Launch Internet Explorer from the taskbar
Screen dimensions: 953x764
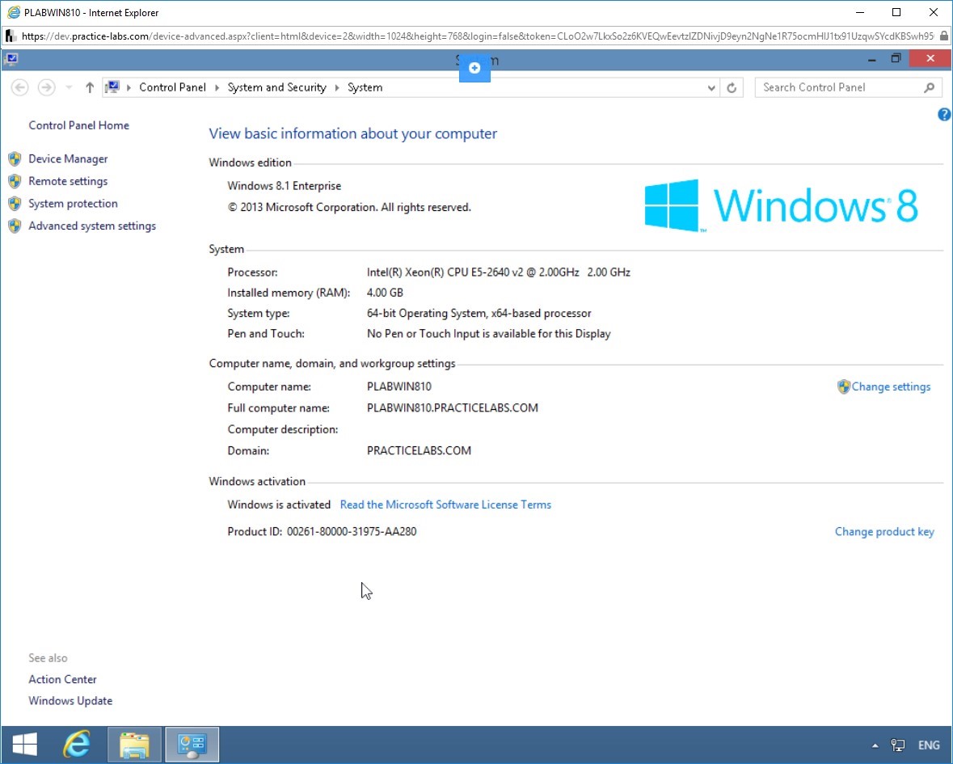coord(77,745)
